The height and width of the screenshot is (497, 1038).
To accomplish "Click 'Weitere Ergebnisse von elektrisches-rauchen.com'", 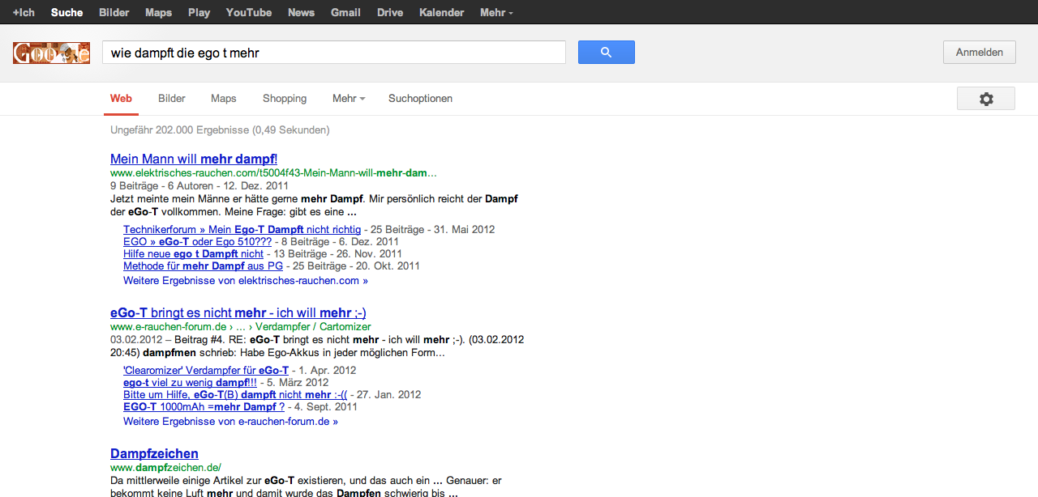I will (245, 281).
